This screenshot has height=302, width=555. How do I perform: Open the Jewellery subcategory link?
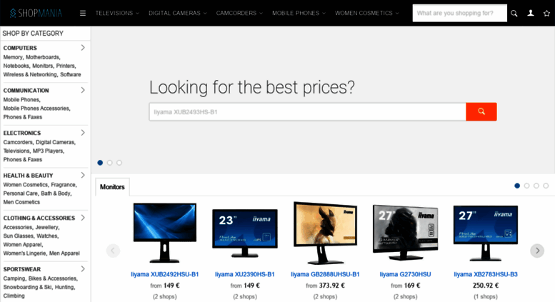pos(46,227)
